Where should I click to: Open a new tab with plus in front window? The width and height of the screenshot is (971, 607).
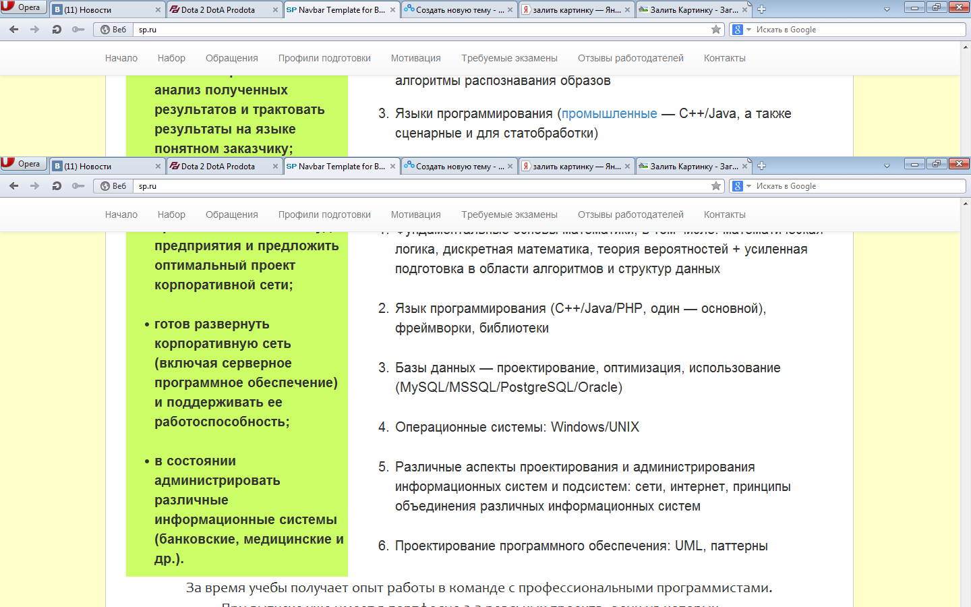point(761,166)
